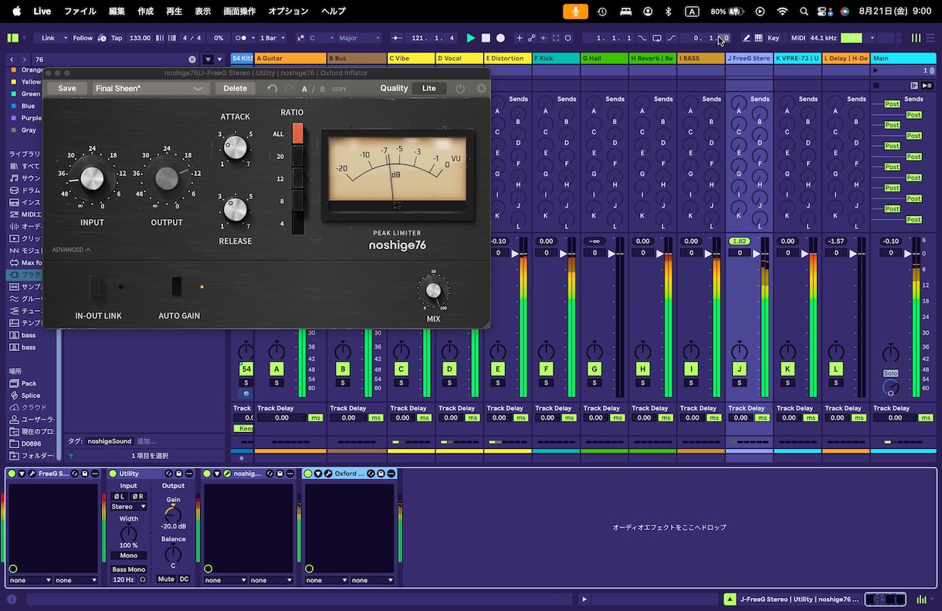This screenshot has width=942, height=611.
Task: Open the 編集 menu
Action: (x=117, y=12)
